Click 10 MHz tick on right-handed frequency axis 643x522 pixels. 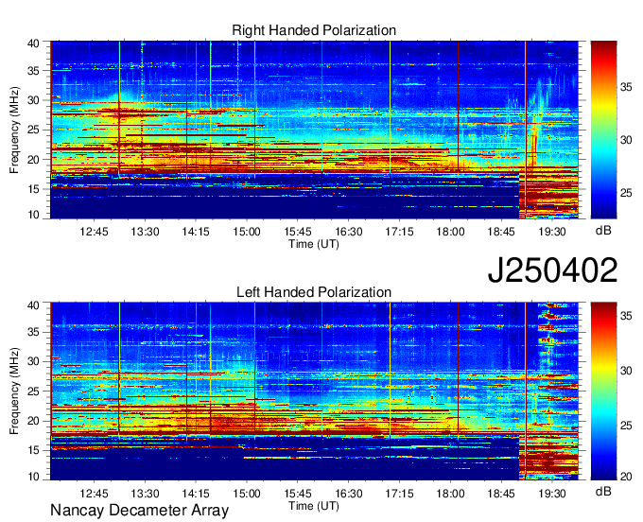pos(34,215)
